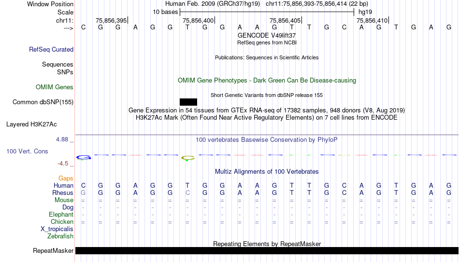Click the first base C in sequence ruler
This screenshot has height=262, width=459.
(84, 27)
